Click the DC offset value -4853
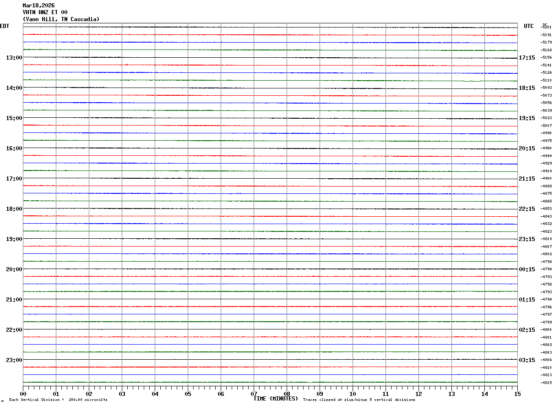This screenshot has height=406, width=554. [x=546, y=208]
